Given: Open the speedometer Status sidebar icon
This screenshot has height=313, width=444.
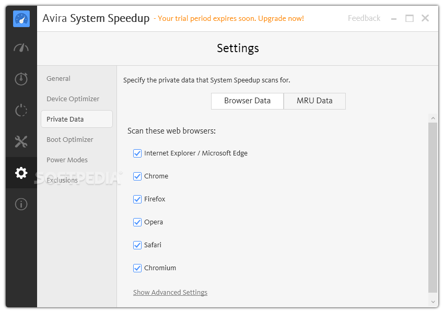Looking at the screenshot, I should pos(21,48).
